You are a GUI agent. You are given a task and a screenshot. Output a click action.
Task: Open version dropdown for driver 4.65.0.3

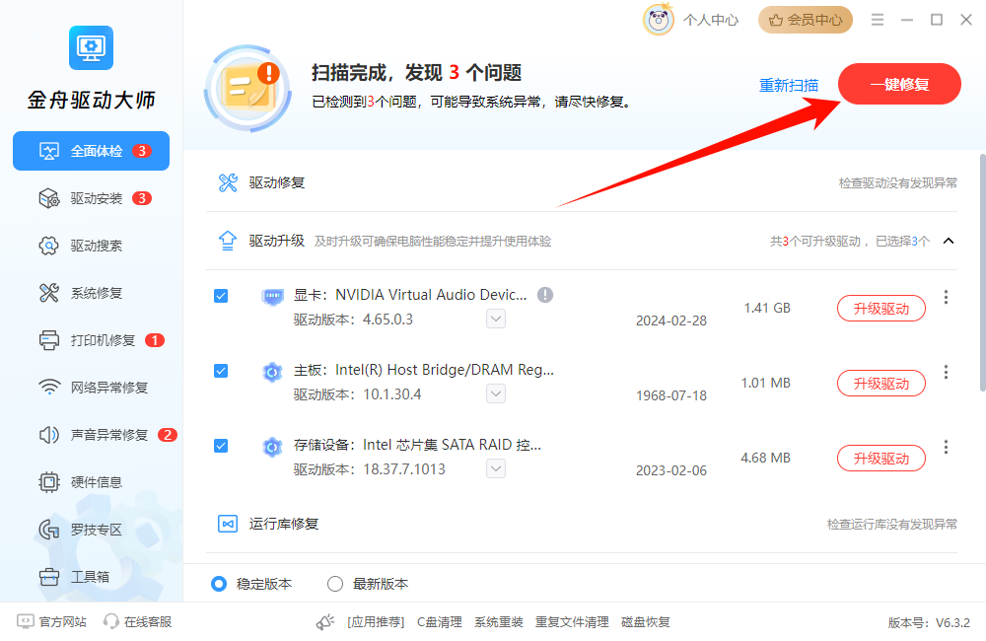496,319
